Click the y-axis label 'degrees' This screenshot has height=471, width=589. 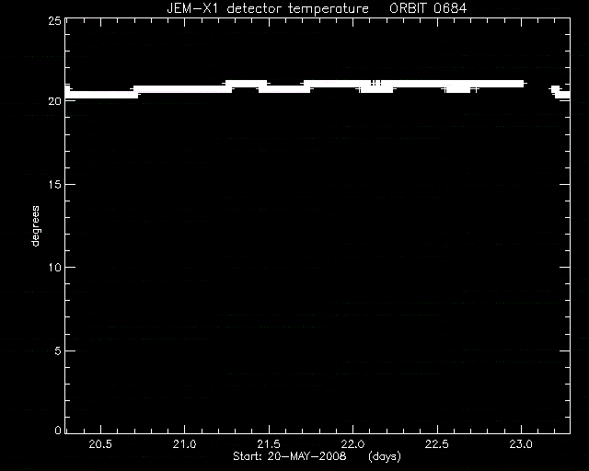click(x=35, y=225)
